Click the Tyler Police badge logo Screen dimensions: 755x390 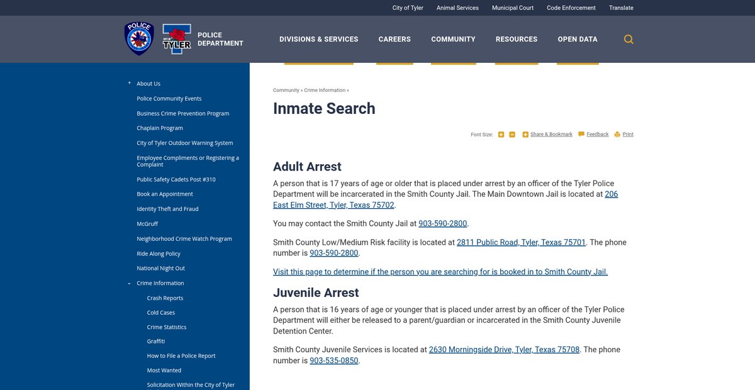pos(139,38)
